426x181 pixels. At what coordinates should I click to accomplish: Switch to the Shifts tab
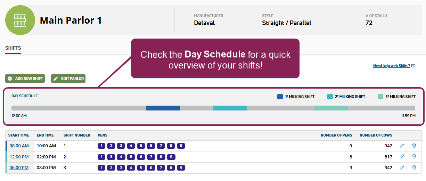click(x=13, y=48)
